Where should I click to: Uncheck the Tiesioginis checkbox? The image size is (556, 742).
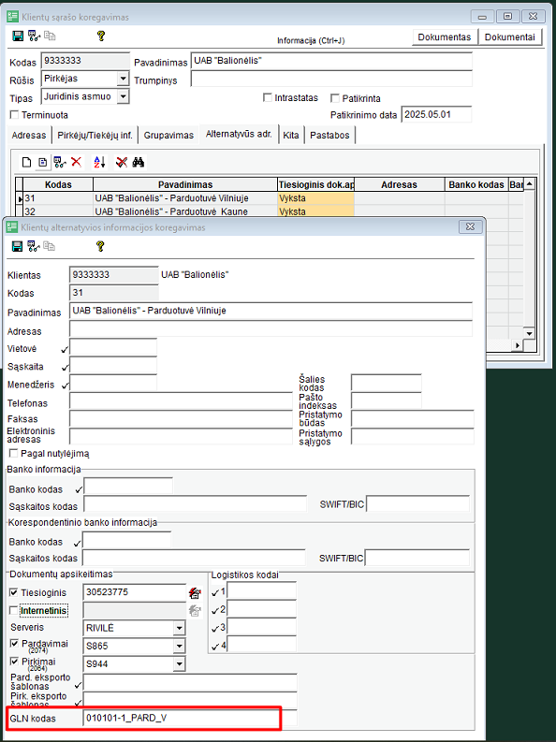pyautogui.click(x=14, y=592)
